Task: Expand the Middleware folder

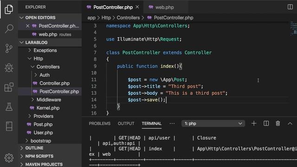Action: click(x=32, y=100)
